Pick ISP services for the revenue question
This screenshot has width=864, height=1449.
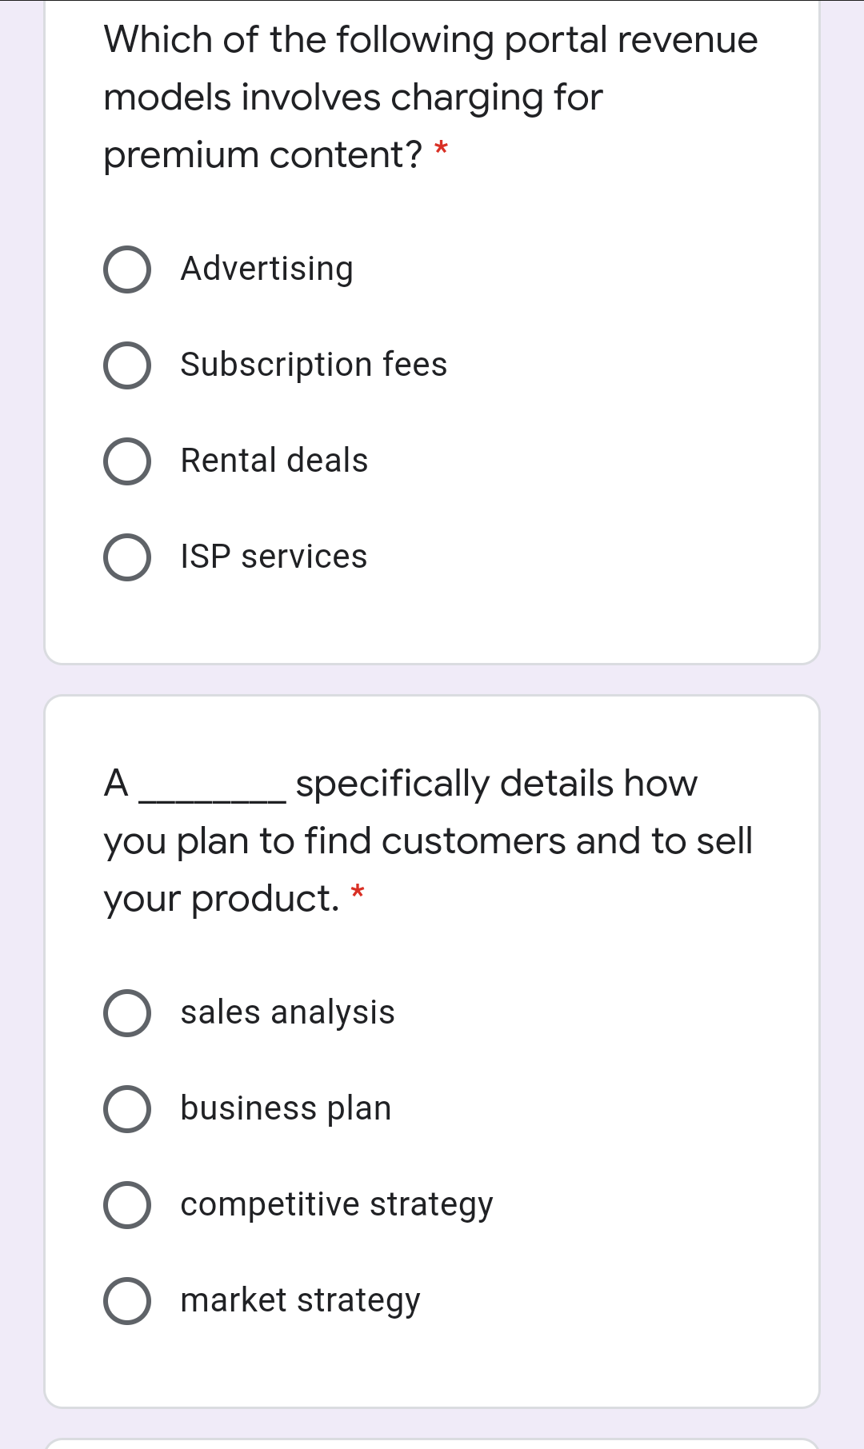coord(128,558)
